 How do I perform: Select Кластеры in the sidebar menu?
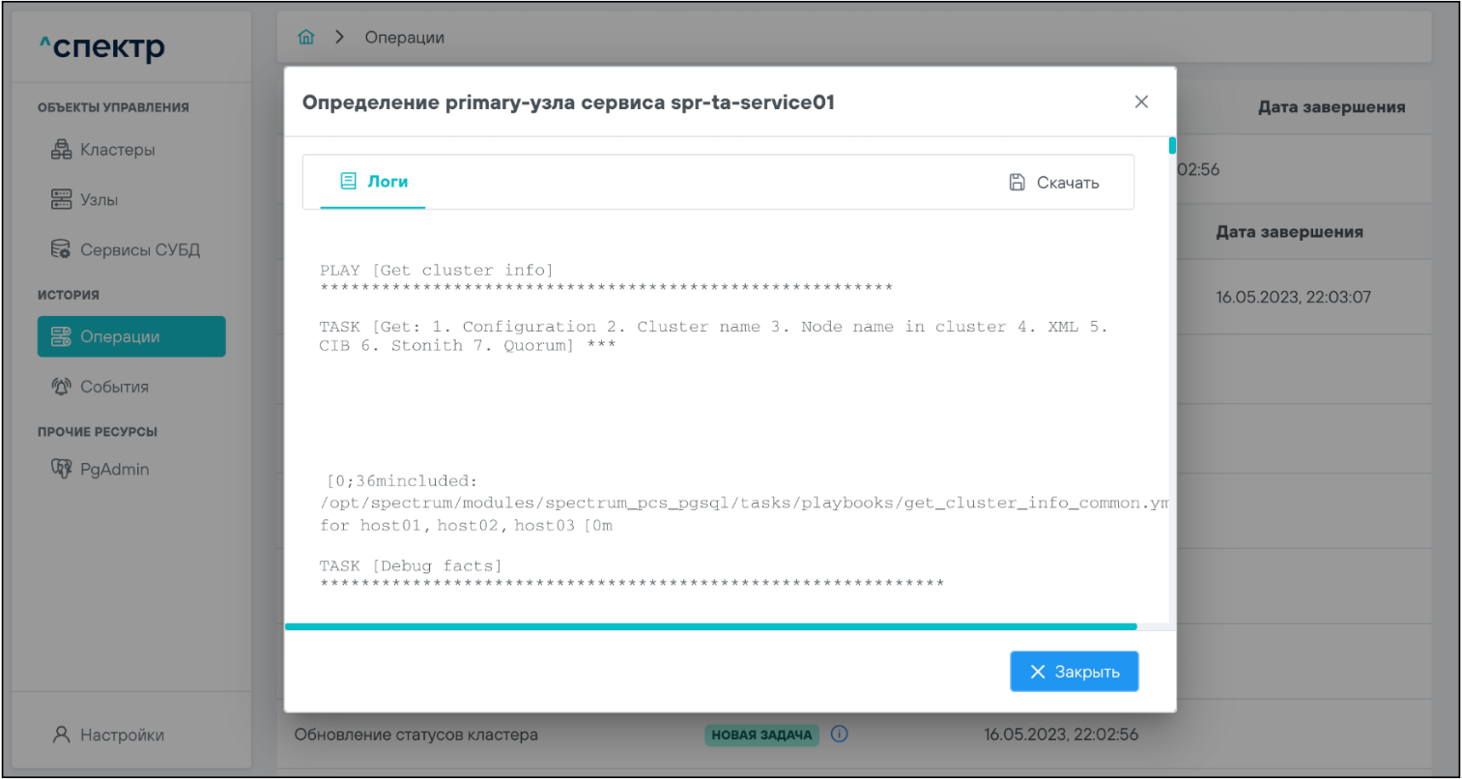coord(118,150)
